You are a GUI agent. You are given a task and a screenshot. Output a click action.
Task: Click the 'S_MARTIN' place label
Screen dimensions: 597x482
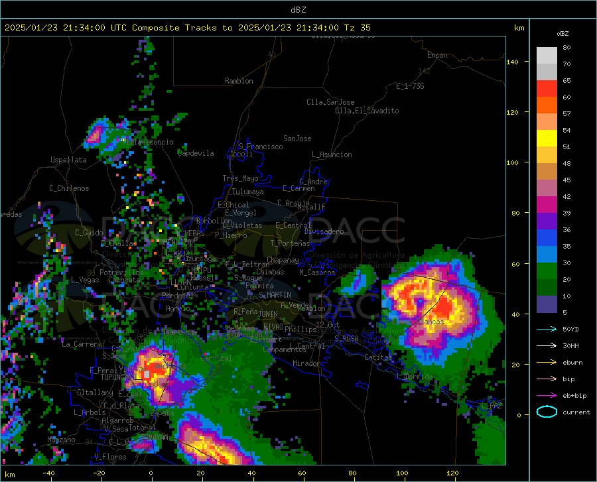point(275,295)
